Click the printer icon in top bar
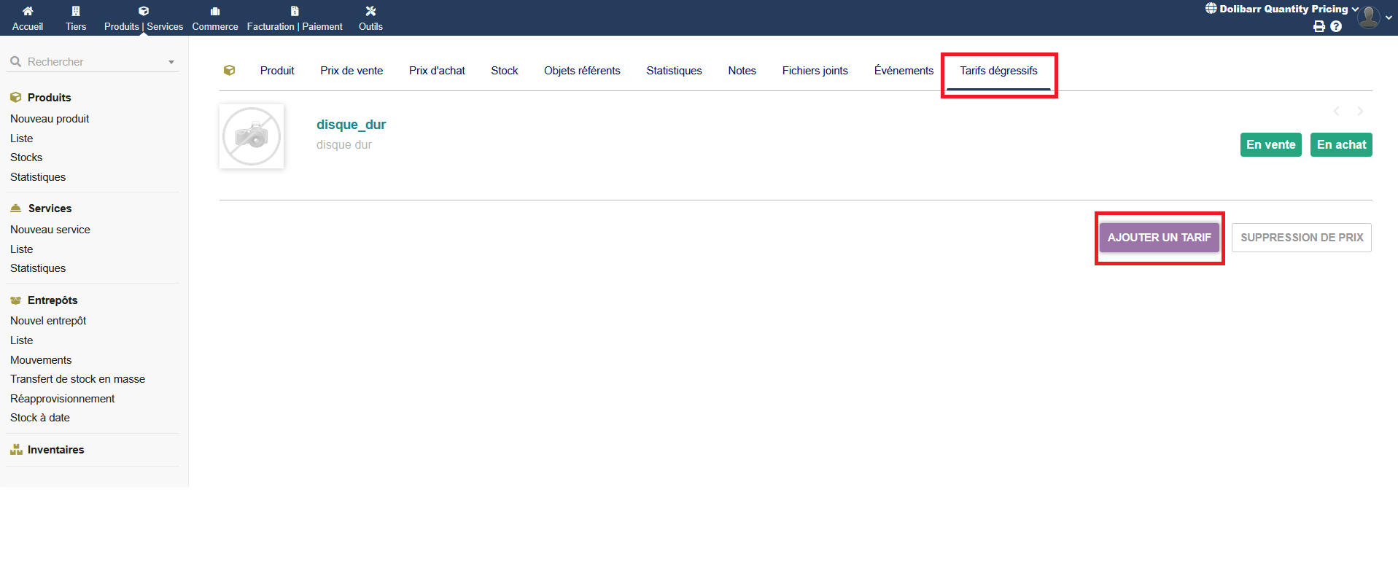 click(1319, 26)
